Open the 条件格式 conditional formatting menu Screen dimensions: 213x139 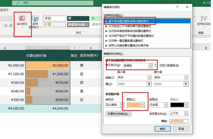(x=23, y=21)
